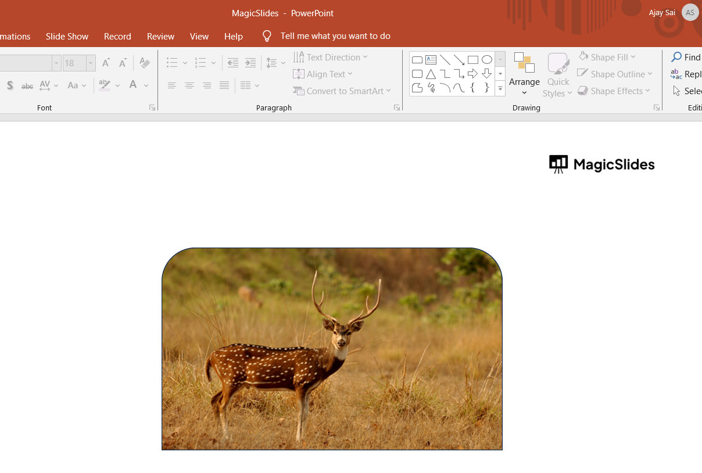Expand the shapes gallery More arrow
702x473 pixels.
(500, 89)
